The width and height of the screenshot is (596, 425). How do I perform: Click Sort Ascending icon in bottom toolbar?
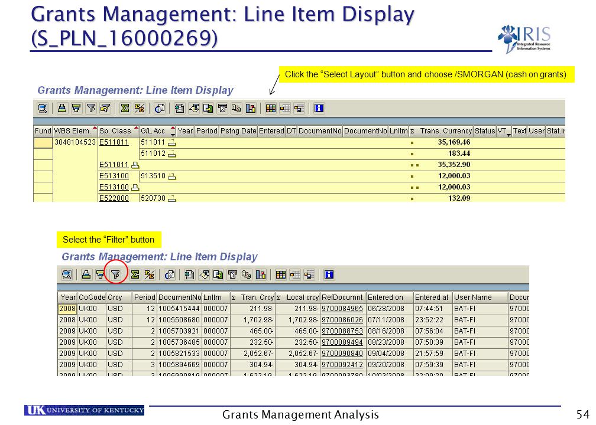[x=86, y=274]
